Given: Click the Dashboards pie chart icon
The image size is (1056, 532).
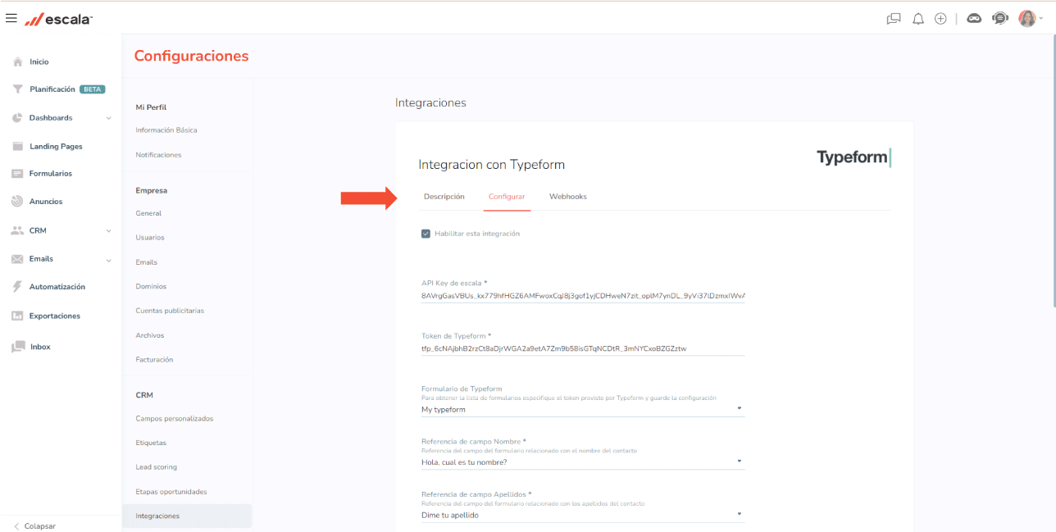Looking at the screenshot, I should pos(17,118).
